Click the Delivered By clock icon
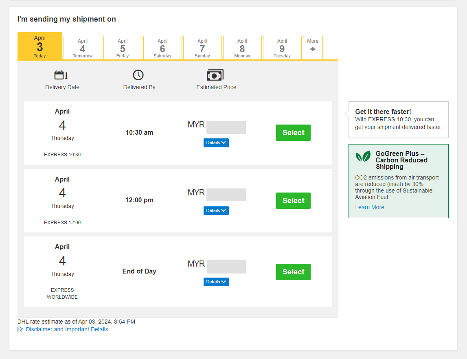 (138, 75)
